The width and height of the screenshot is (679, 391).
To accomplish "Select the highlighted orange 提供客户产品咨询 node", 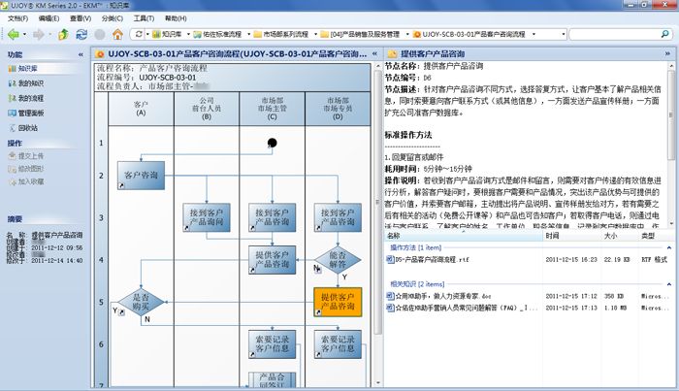I will [338, 302].
